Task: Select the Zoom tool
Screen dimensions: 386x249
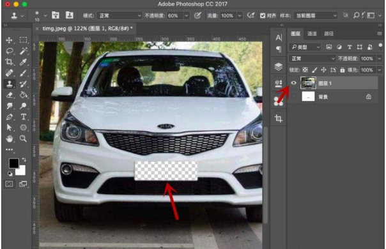Action: point(23,139)
